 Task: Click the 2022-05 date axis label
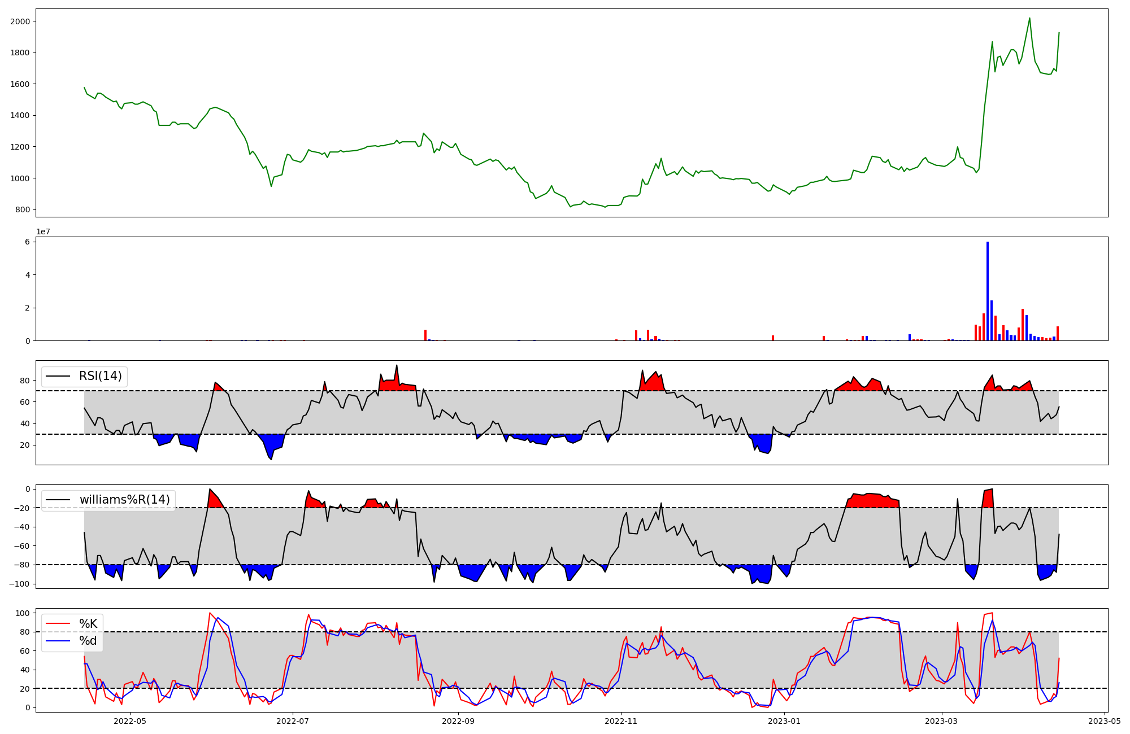(x=130, y=721)
